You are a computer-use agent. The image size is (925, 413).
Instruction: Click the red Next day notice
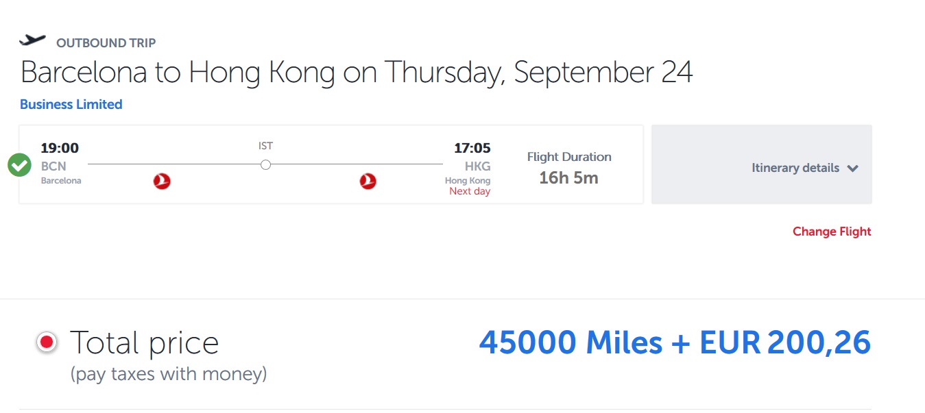pos(470,192)
